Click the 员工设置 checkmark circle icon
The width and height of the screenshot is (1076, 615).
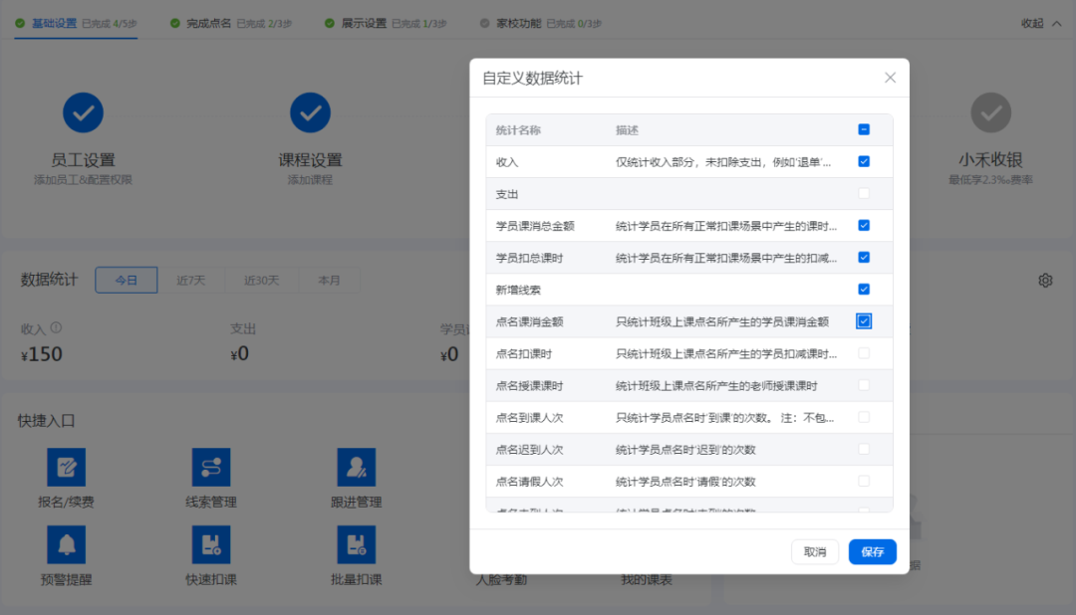click(x=84, y=113)
